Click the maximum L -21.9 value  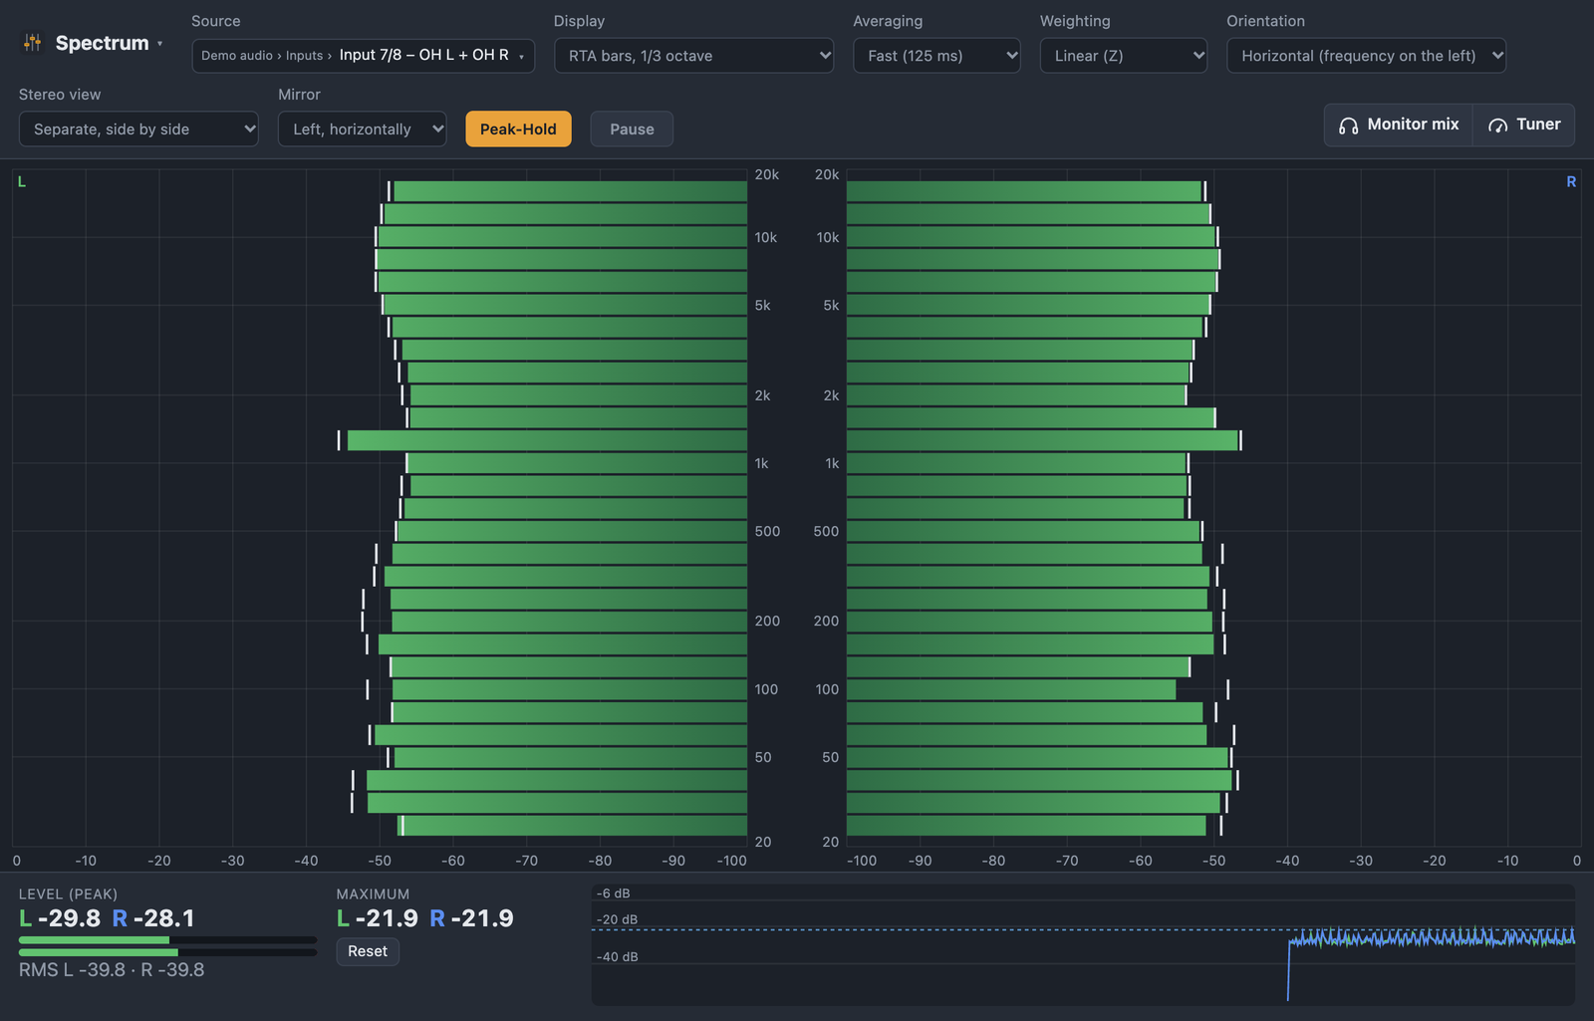coord(378,918)
